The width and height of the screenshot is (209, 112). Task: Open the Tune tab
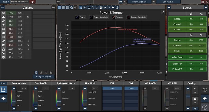[x=3, y=83]
